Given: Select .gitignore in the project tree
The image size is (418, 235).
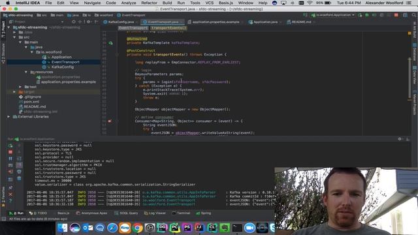Looking at the screenshot, I should (x=33, y=97).
